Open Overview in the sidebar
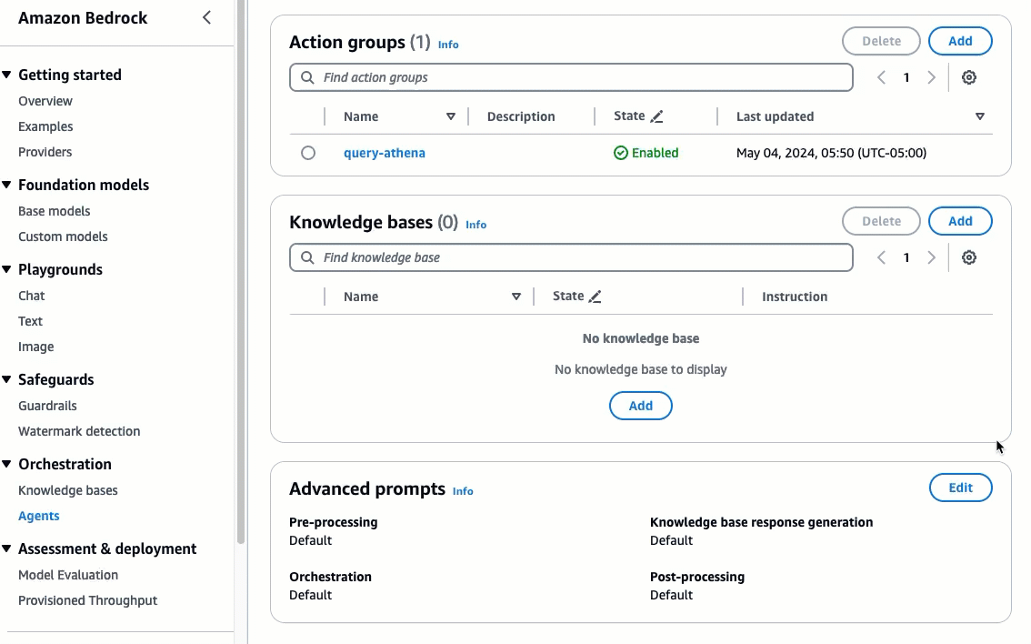This screenshot has height=644, width=1031. [x=45, y=101]
